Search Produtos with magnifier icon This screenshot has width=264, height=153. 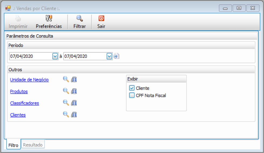(x=66, y=91)
